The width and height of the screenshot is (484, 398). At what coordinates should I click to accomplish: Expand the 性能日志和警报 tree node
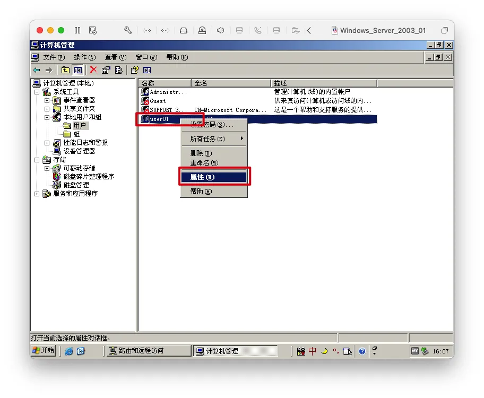47,143
